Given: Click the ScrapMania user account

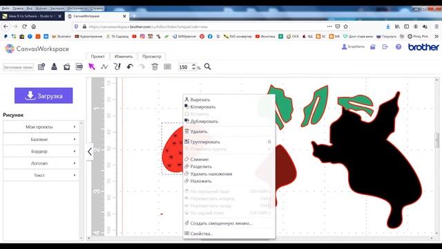Looking at the screenshot, I should (x=353, y=46).
